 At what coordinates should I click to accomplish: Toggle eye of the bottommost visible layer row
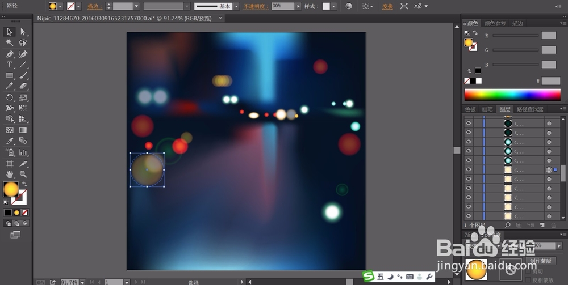[469, 216]
